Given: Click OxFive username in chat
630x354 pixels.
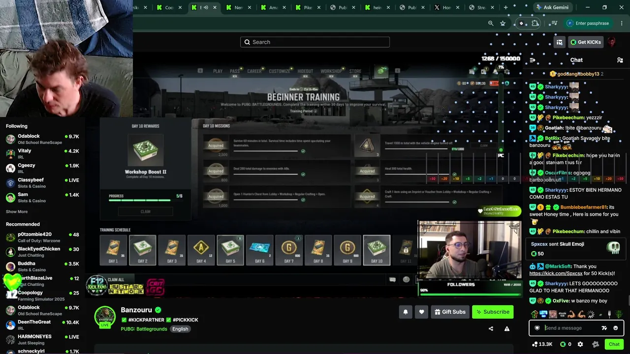Looking at the screenshot, I should click(x=561, y=301).
